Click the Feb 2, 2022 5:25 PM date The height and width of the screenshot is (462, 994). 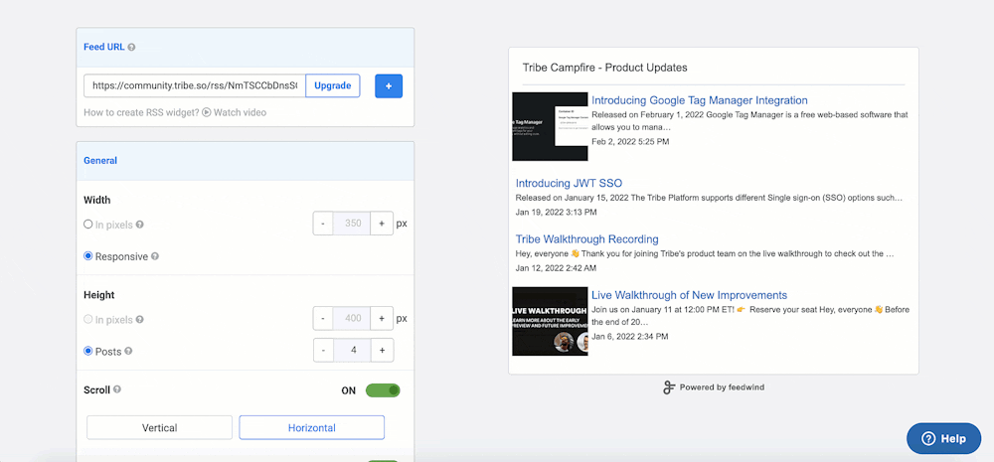tap(630, 142)
